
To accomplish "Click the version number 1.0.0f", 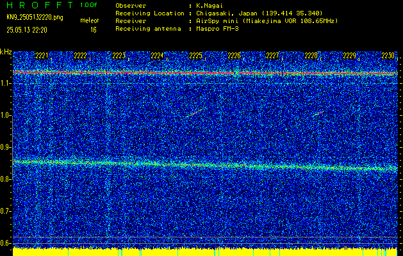I will [88, 5].
